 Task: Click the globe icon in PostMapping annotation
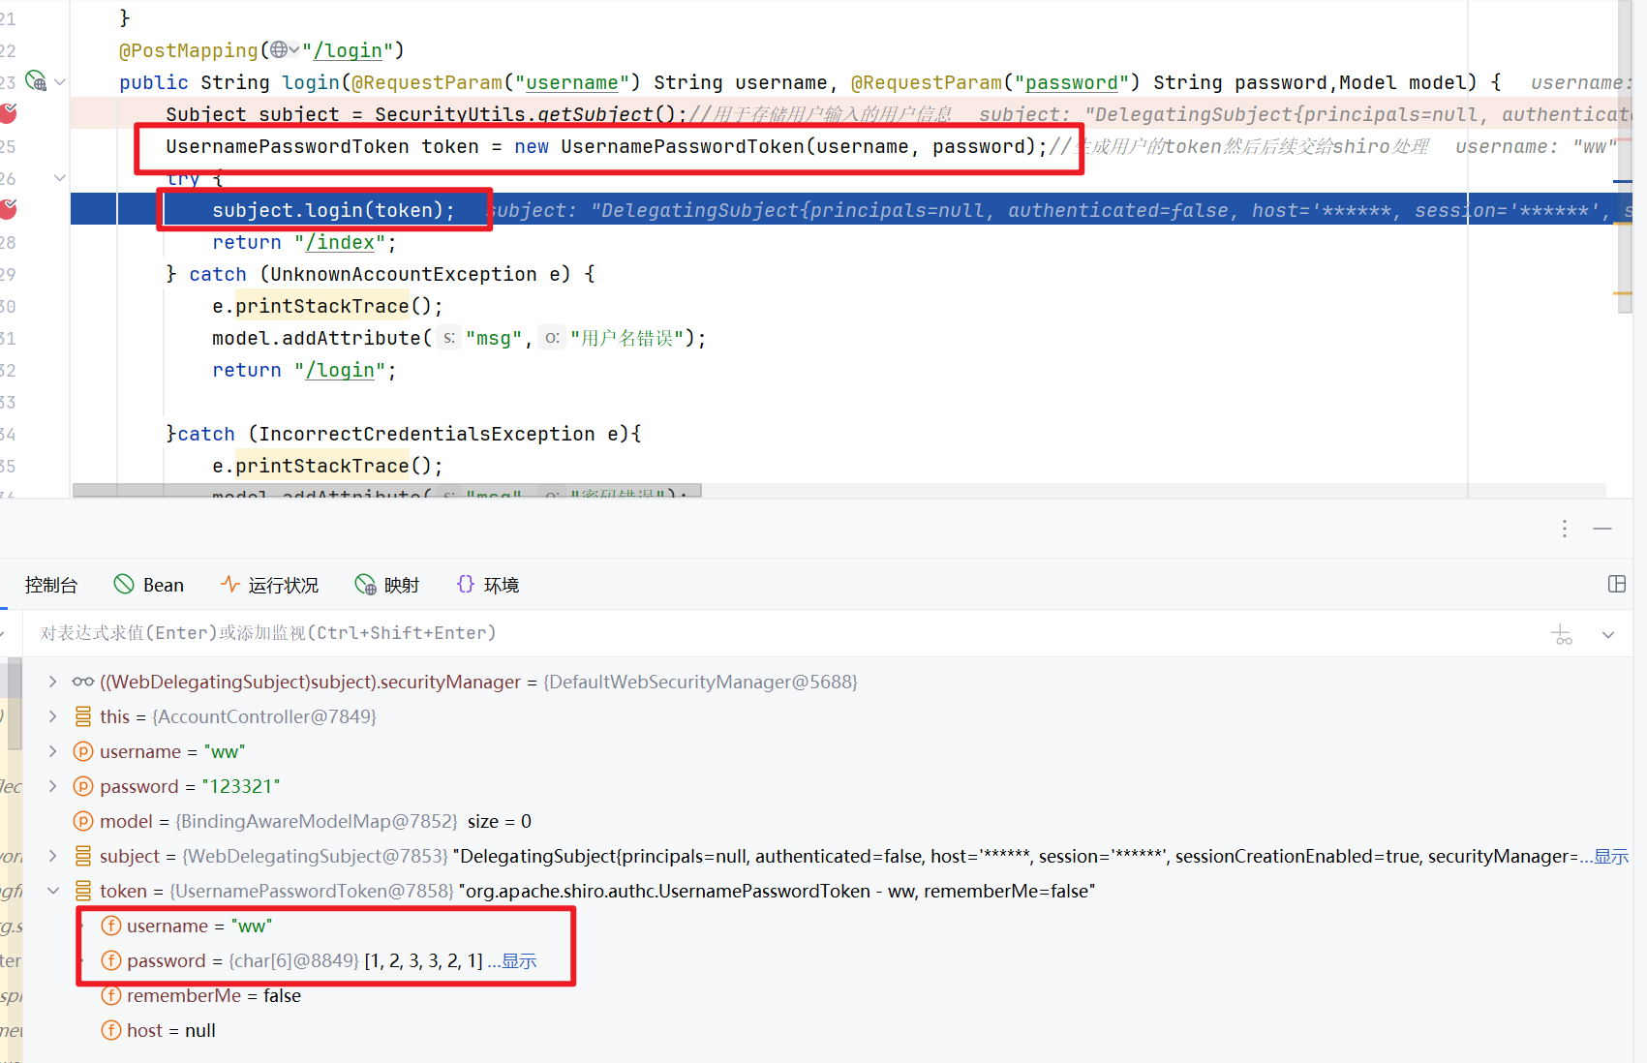click(x=280, y=49)
